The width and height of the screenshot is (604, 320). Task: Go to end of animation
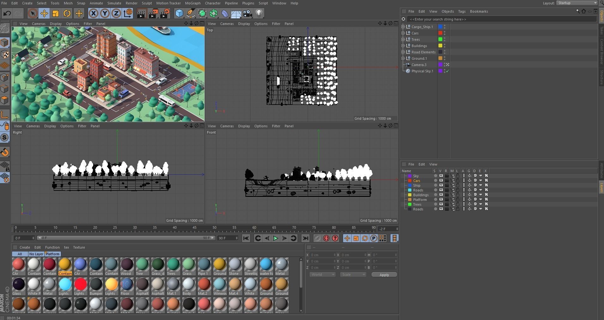coord(305,238)
